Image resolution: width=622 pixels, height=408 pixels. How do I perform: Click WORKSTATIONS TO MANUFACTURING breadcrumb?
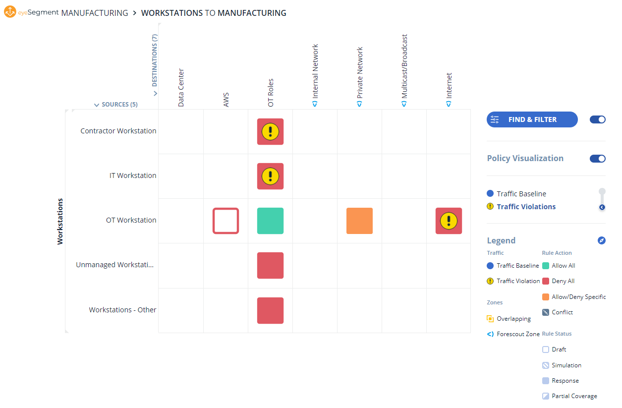(x=214, y=13)
